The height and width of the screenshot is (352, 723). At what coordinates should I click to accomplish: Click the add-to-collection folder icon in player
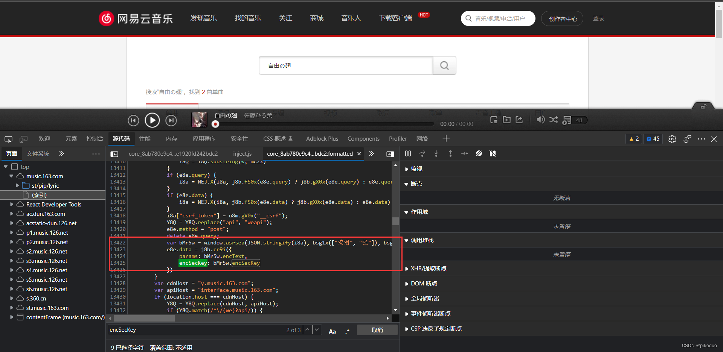[x=506, y=120]
